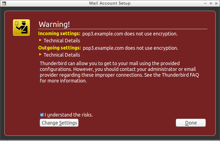The image size is (220, 141).
Task: Click the Mail Account Setup title bar text
Action: pyautogui.click(x=110, y=3)
